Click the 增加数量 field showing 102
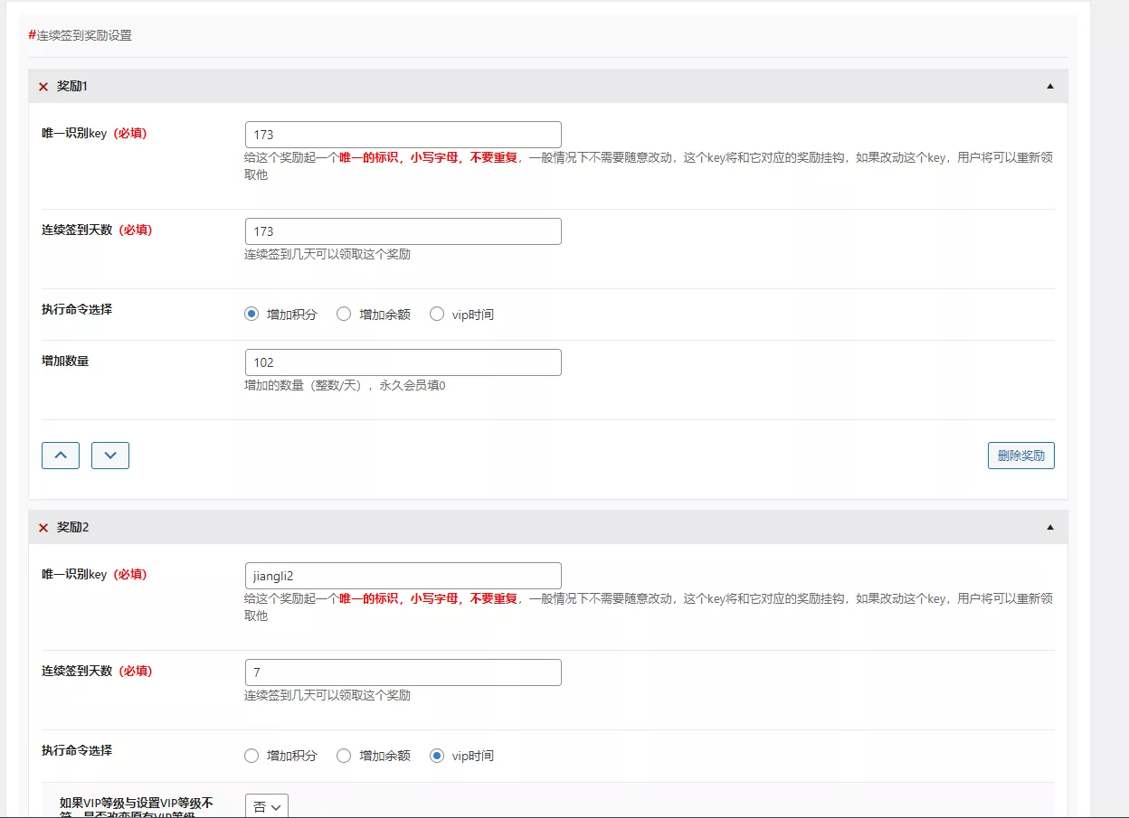 (x=403, y=362)
